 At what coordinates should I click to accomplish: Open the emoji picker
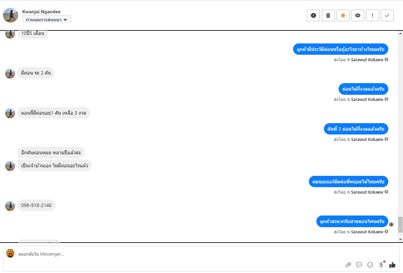370,264
